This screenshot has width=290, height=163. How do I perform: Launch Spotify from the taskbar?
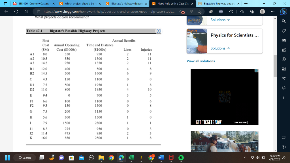click(180, 158)
